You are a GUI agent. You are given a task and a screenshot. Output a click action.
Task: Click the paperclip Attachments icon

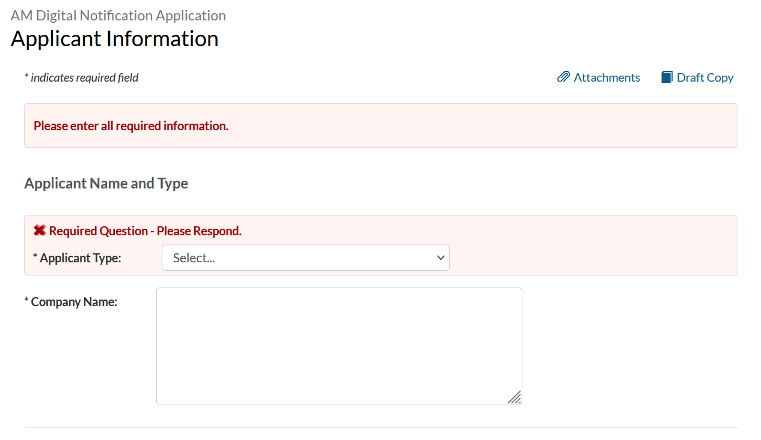[x=563, y=77]
